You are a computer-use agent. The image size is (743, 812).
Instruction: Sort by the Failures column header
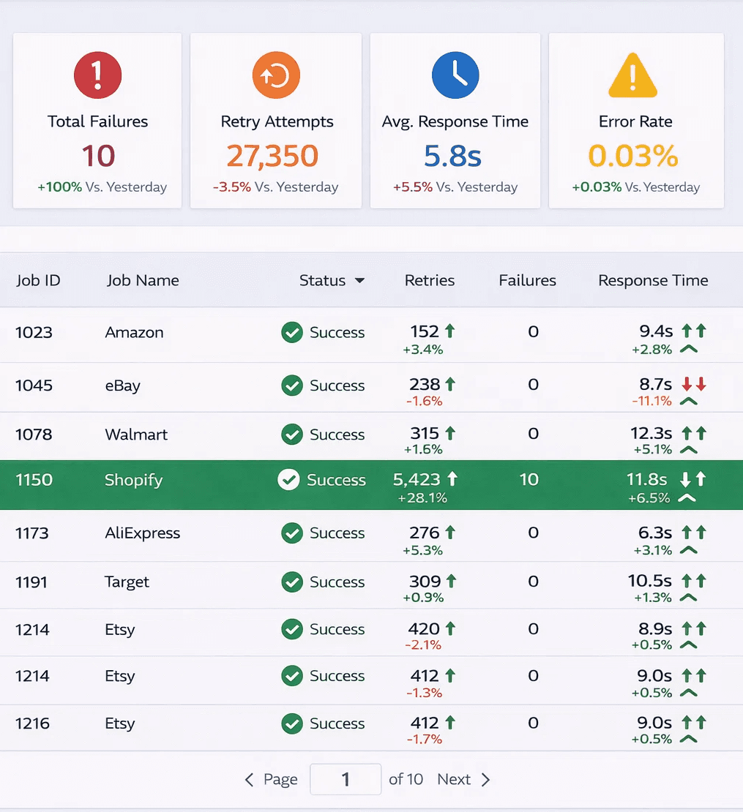point(528,280)
